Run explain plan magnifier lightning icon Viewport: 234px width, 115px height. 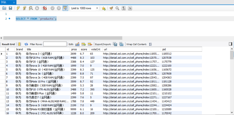31,8
